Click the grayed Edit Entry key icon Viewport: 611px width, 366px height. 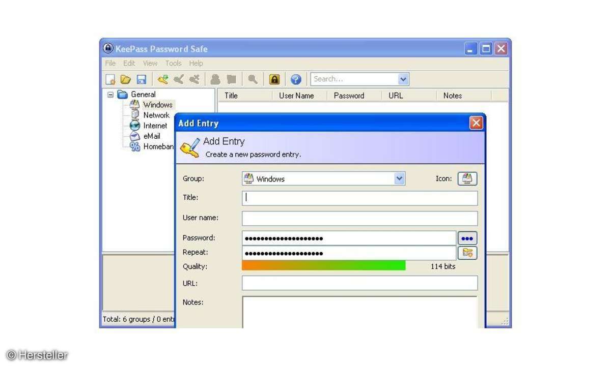(x=178, y=79)
